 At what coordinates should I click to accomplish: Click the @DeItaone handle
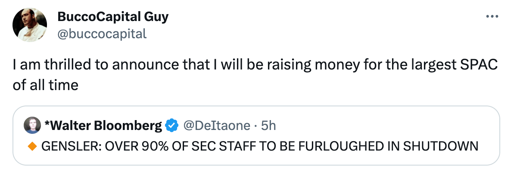[x=216, y=126]
